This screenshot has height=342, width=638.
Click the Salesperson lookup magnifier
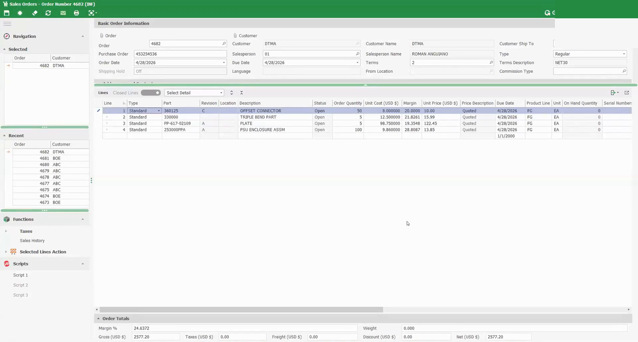point(357,54)
